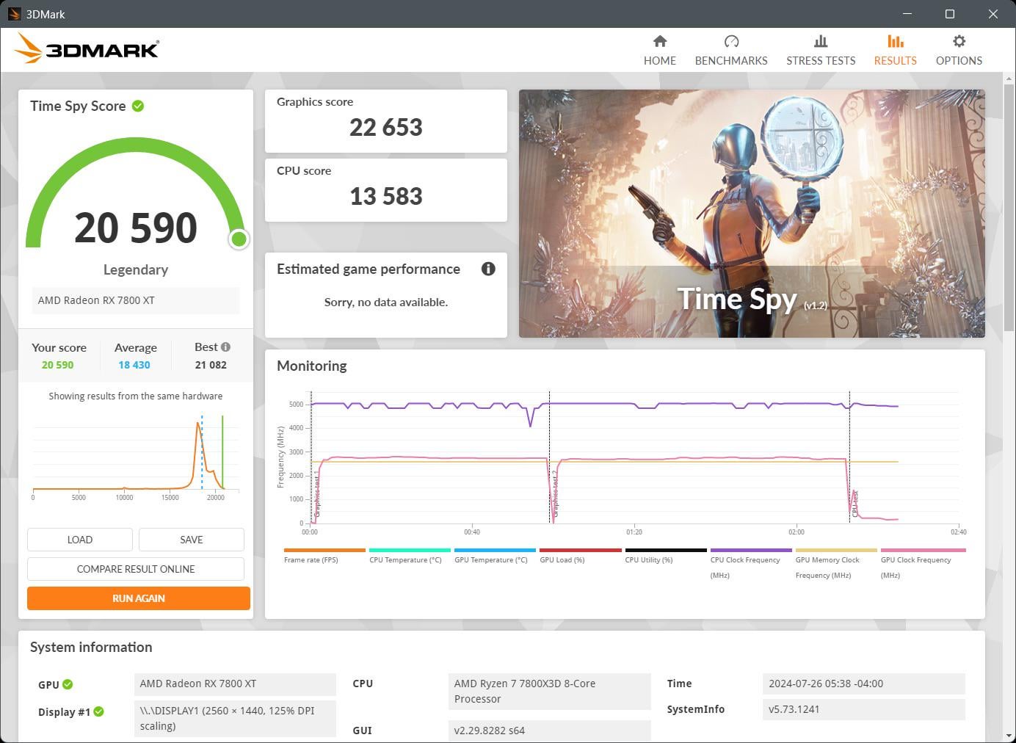
Task: Switch to the BENCHMARKS tab label
Action: [731, 61]
